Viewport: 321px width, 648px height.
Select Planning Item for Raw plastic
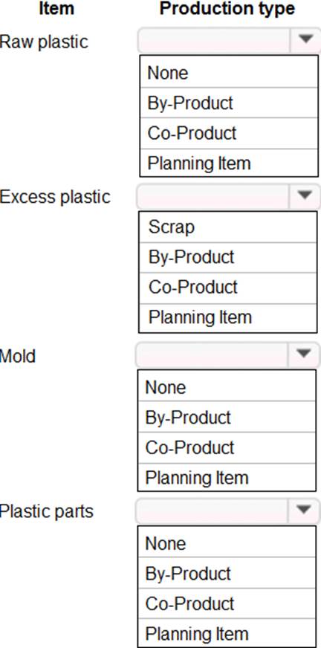pyautogui.click(x=229, y=163)
